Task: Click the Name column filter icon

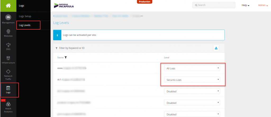Action: coord(66,57)
